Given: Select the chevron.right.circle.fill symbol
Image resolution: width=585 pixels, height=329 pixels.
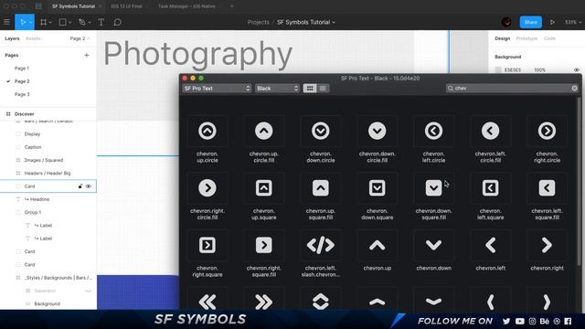Looking at the screenshot, I should click(207, 188).
